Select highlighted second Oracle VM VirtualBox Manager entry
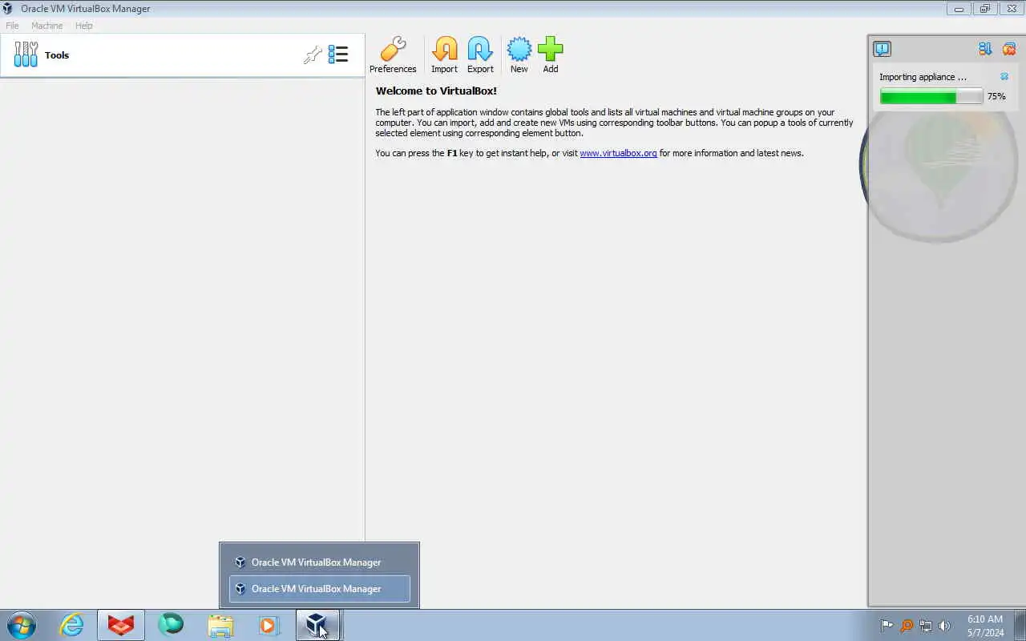The image size is (1026, 641). [319, 589]
